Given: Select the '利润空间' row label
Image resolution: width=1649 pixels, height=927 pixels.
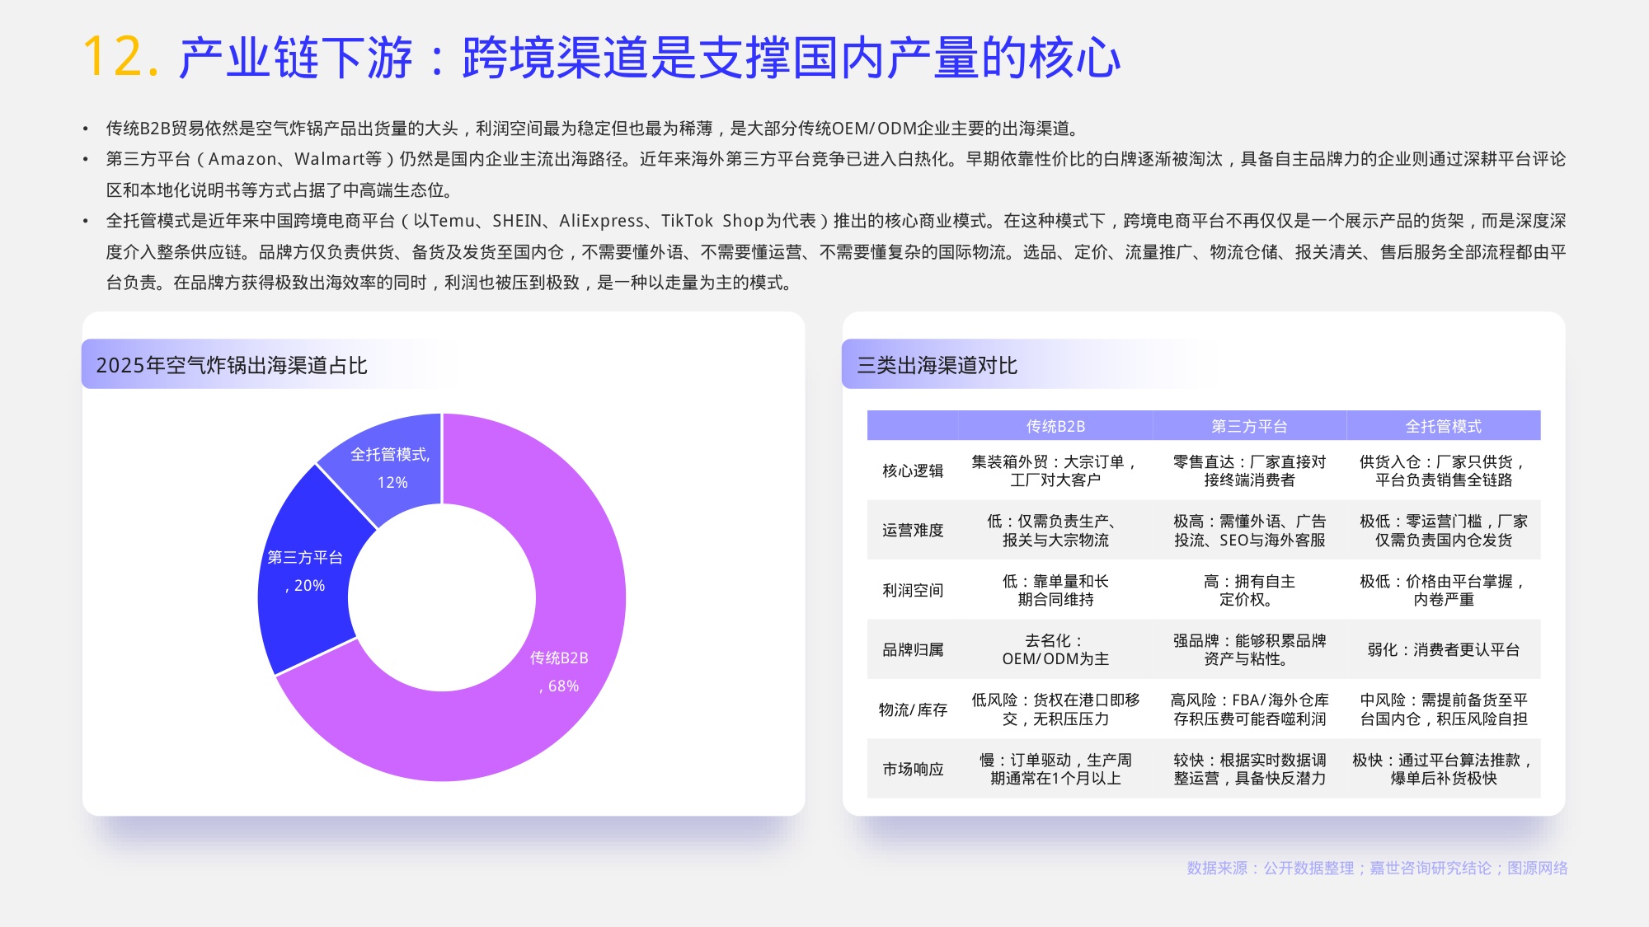Looking at the screenshot, I should coord(913,590).
